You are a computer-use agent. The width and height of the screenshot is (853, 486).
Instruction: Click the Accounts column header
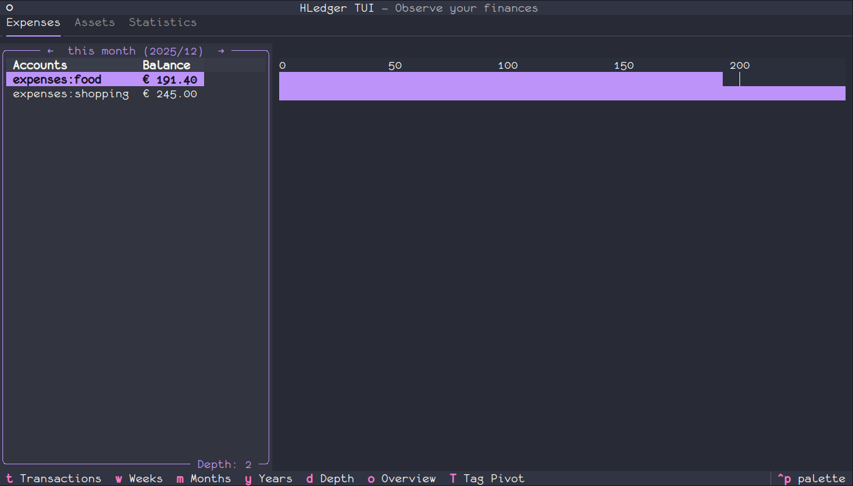(40, 65)
